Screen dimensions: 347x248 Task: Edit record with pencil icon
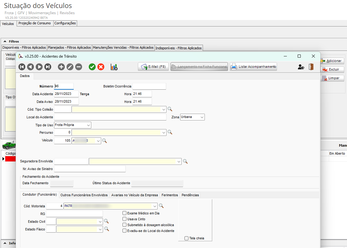tap(70, 67)
